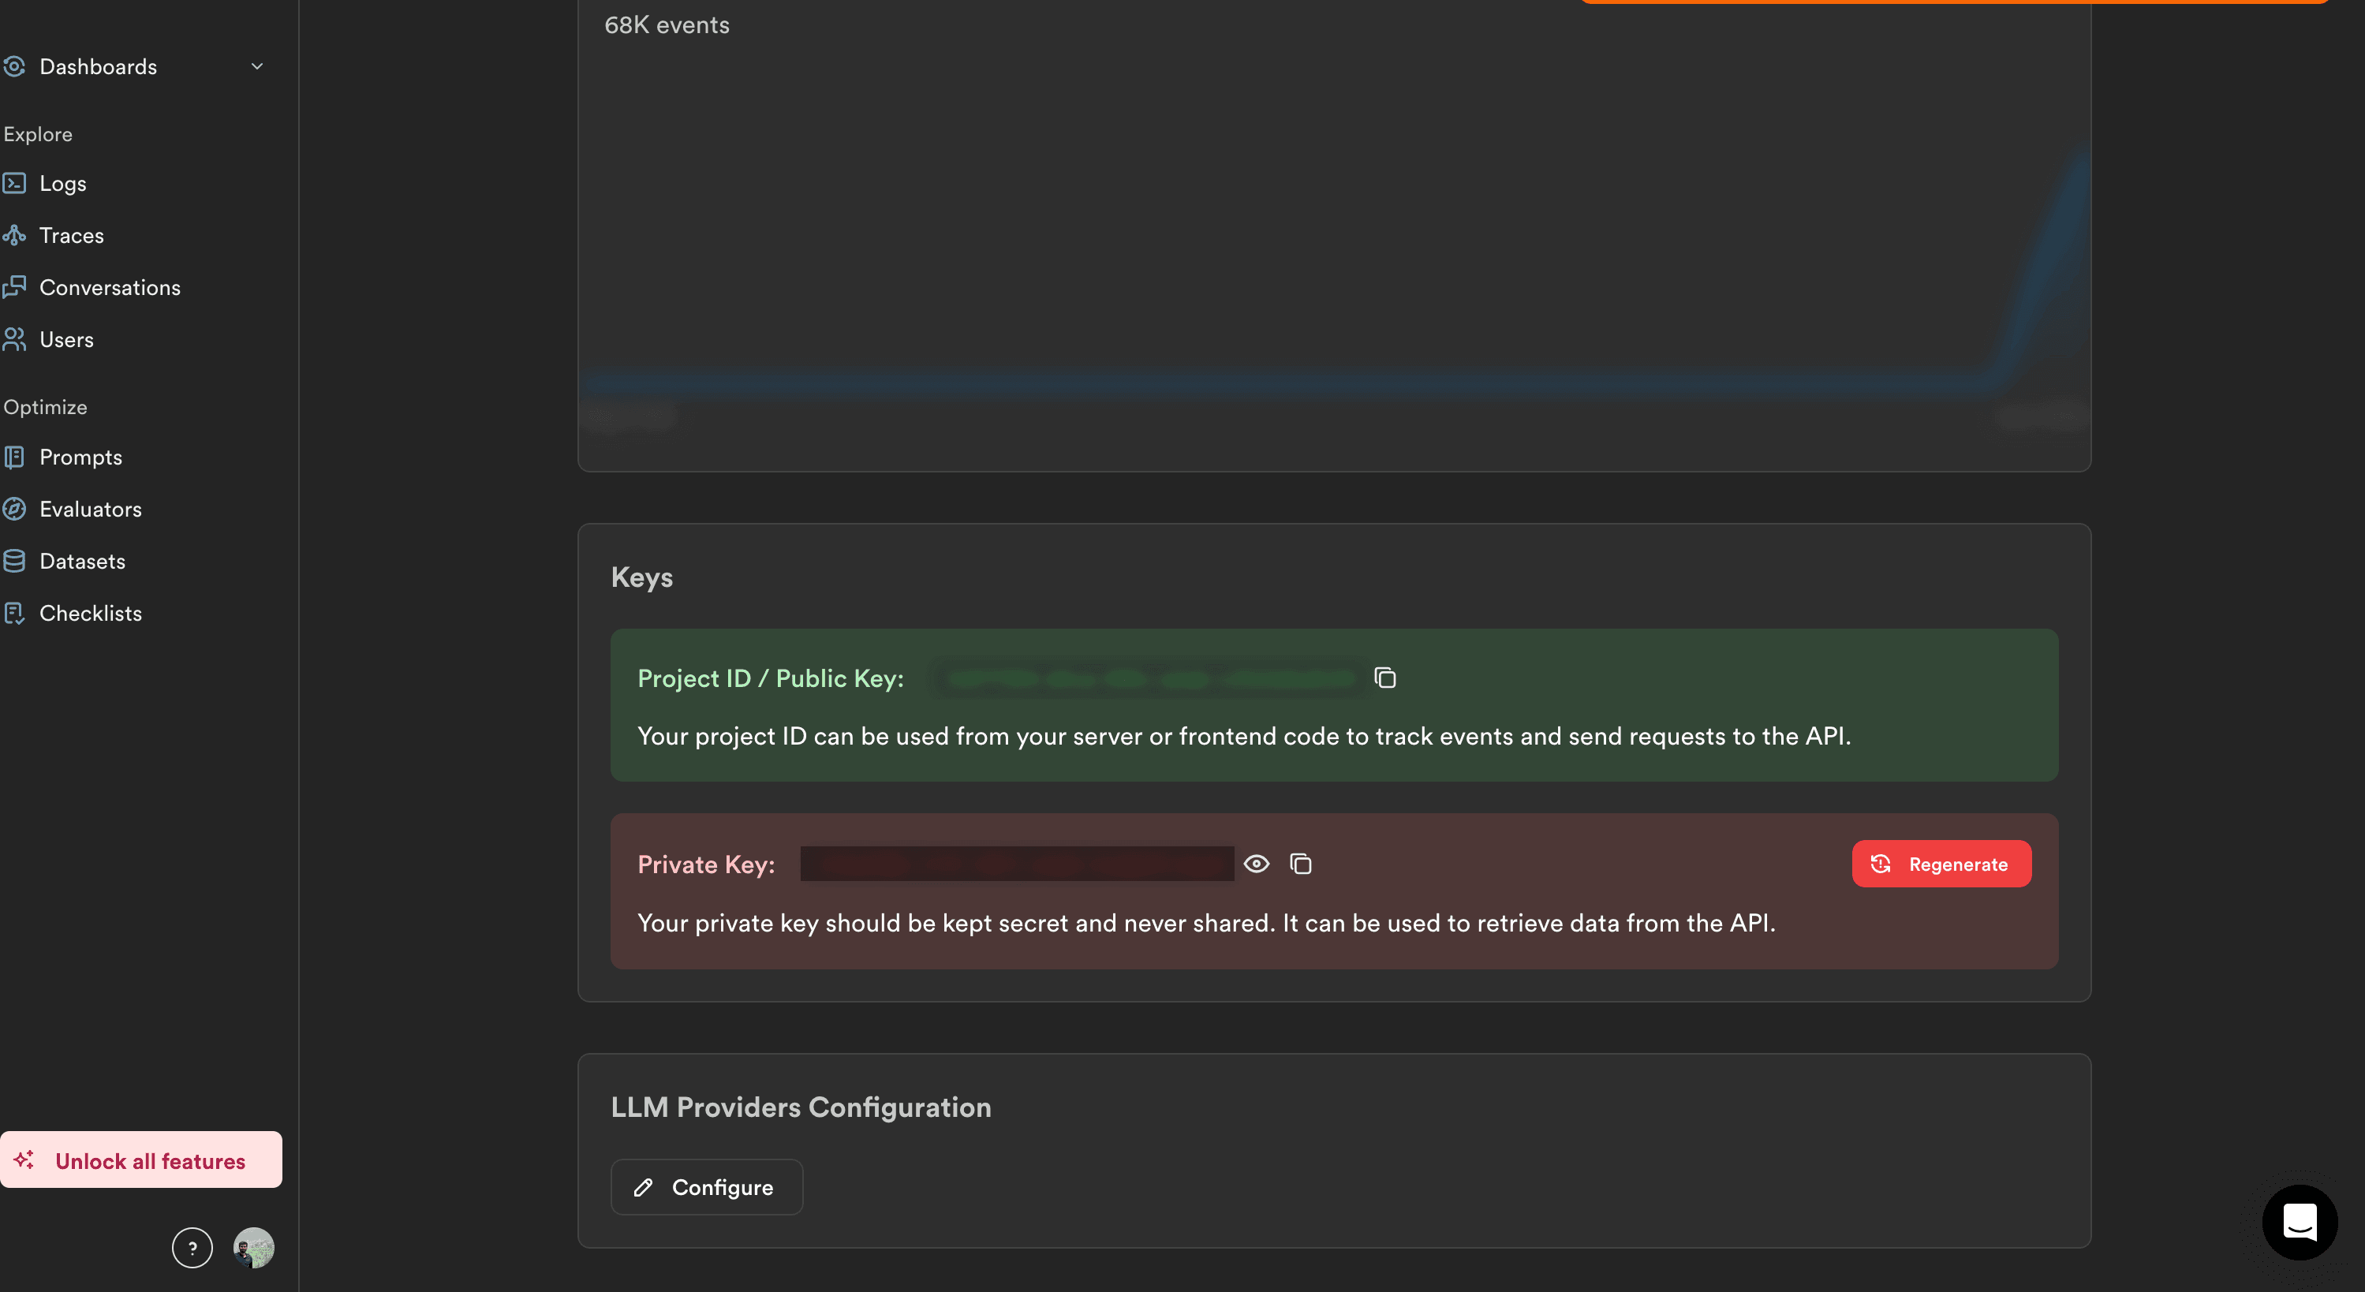Viewport: 2365px width, 1292px height.
Task: Click Unlock all features button
Action: (140, 1159)
